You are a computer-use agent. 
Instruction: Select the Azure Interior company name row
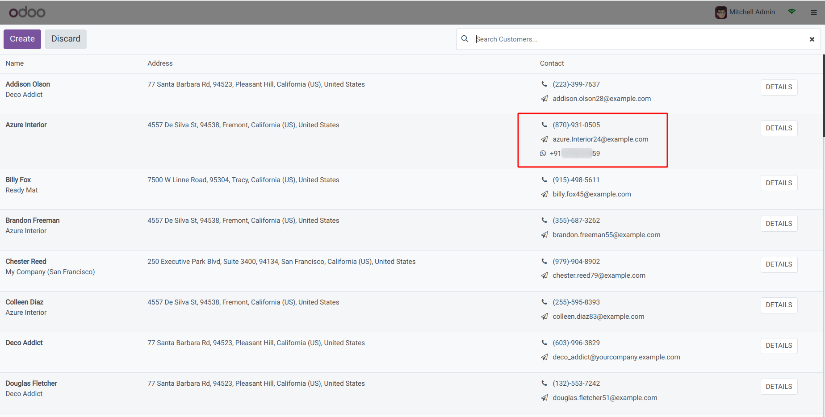point(26,125)
